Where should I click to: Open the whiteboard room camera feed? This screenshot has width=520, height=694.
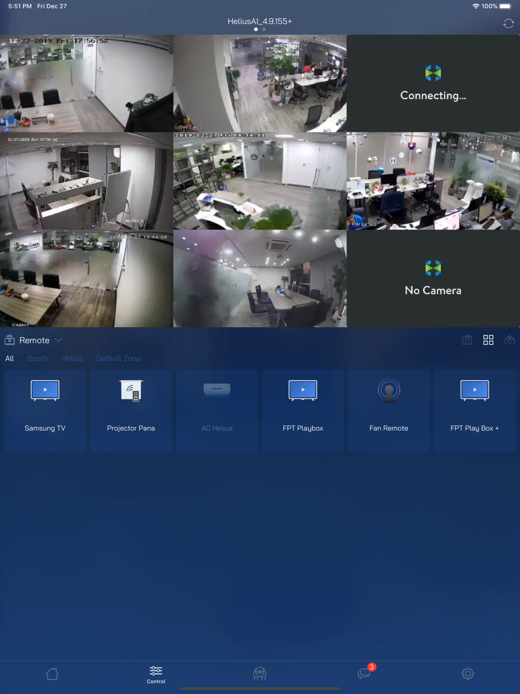tap(86, 181)
